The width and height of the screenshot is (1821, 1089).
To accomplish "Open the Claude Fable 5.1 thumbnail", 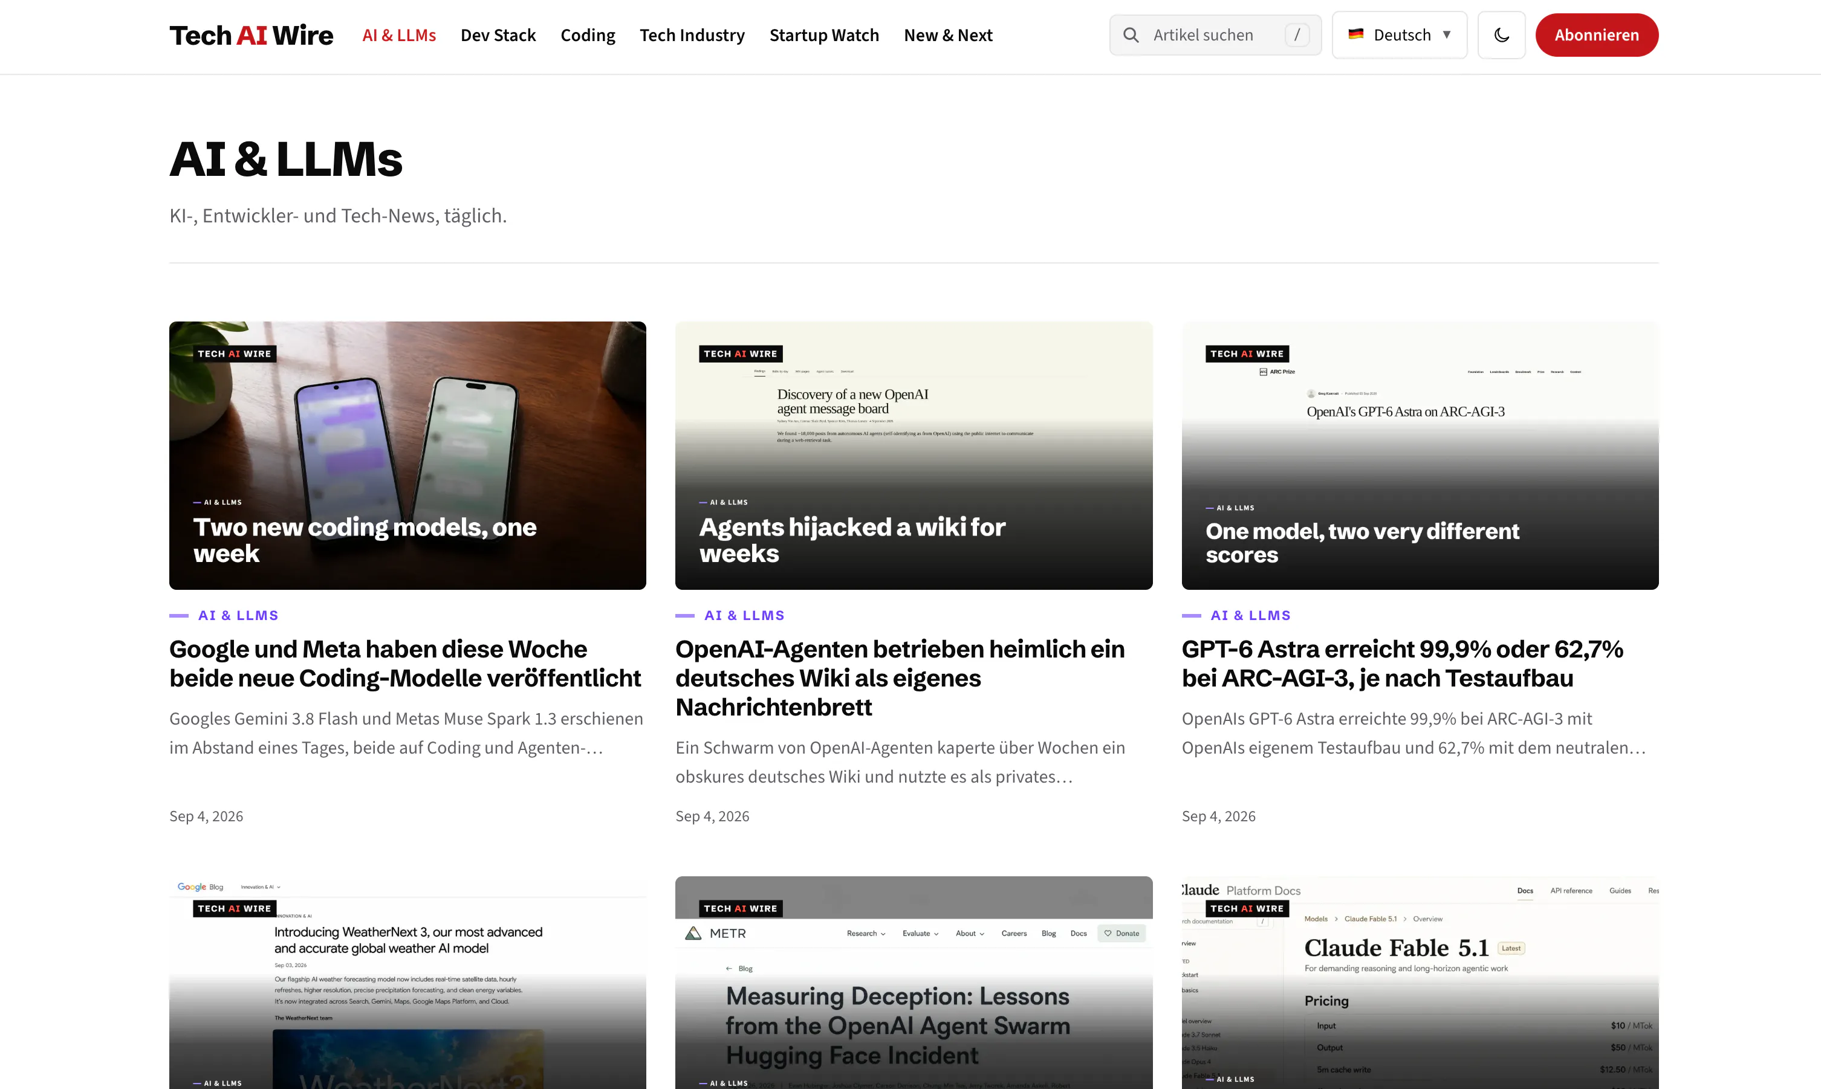I will [1420, 983].
